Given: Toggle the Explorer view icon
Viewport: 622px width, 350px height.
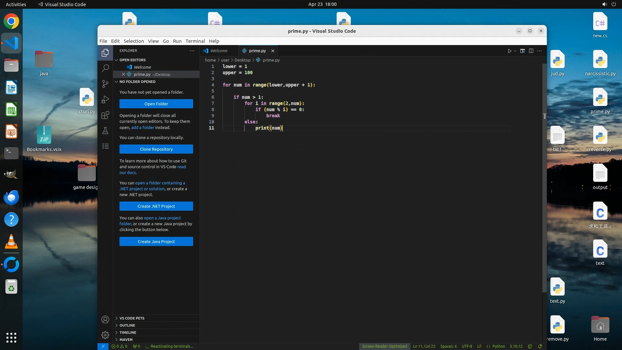Looking at the screenshot, I should pyautogui.click(x=105, y=53).
